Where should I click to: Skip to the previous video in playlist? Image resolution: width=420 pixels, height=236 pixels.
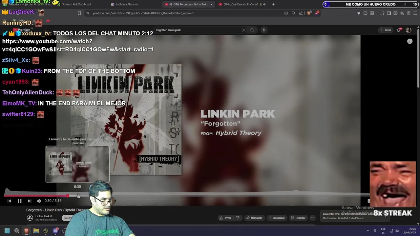click(9, 201)
